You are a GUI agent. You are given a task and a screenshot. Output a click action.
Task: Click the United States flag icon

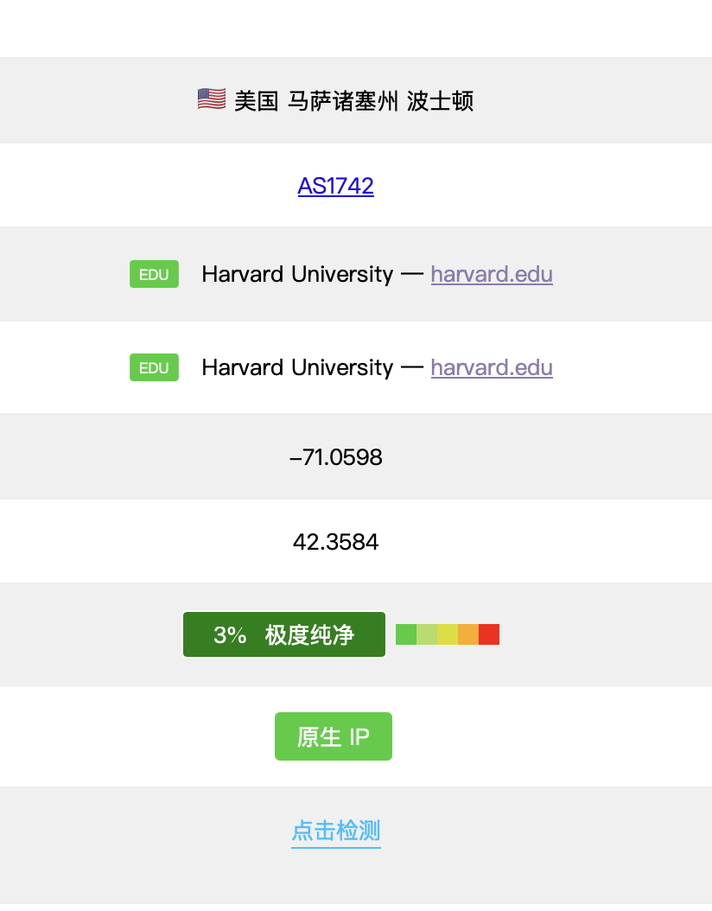coord(212,99)
